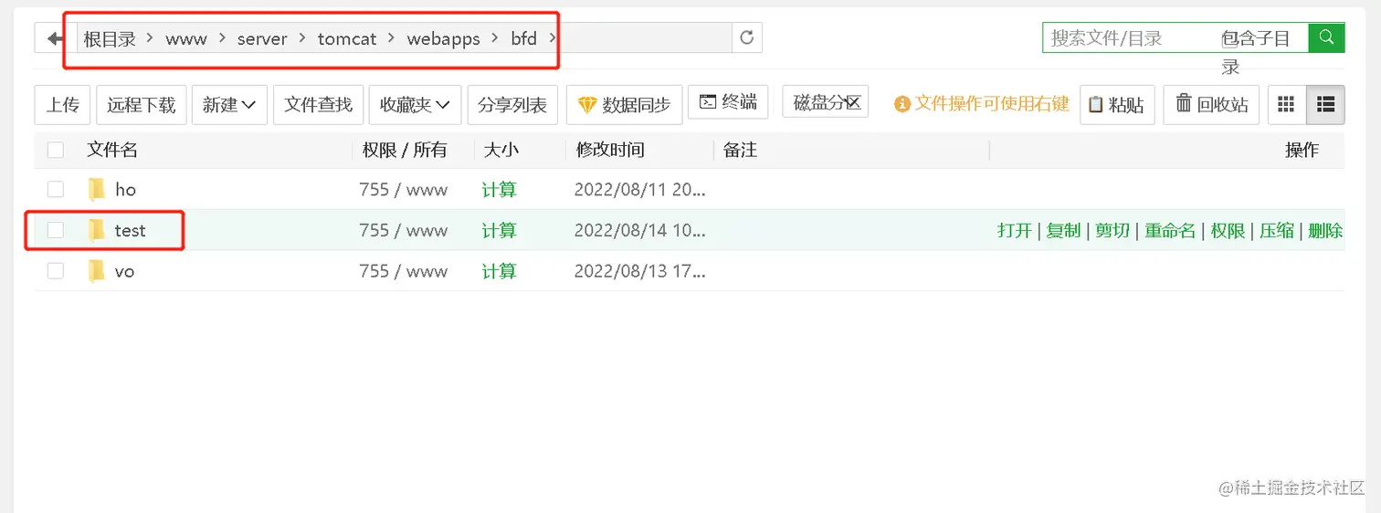Click modified date 2022/08/11 of ho

[640, 190]
